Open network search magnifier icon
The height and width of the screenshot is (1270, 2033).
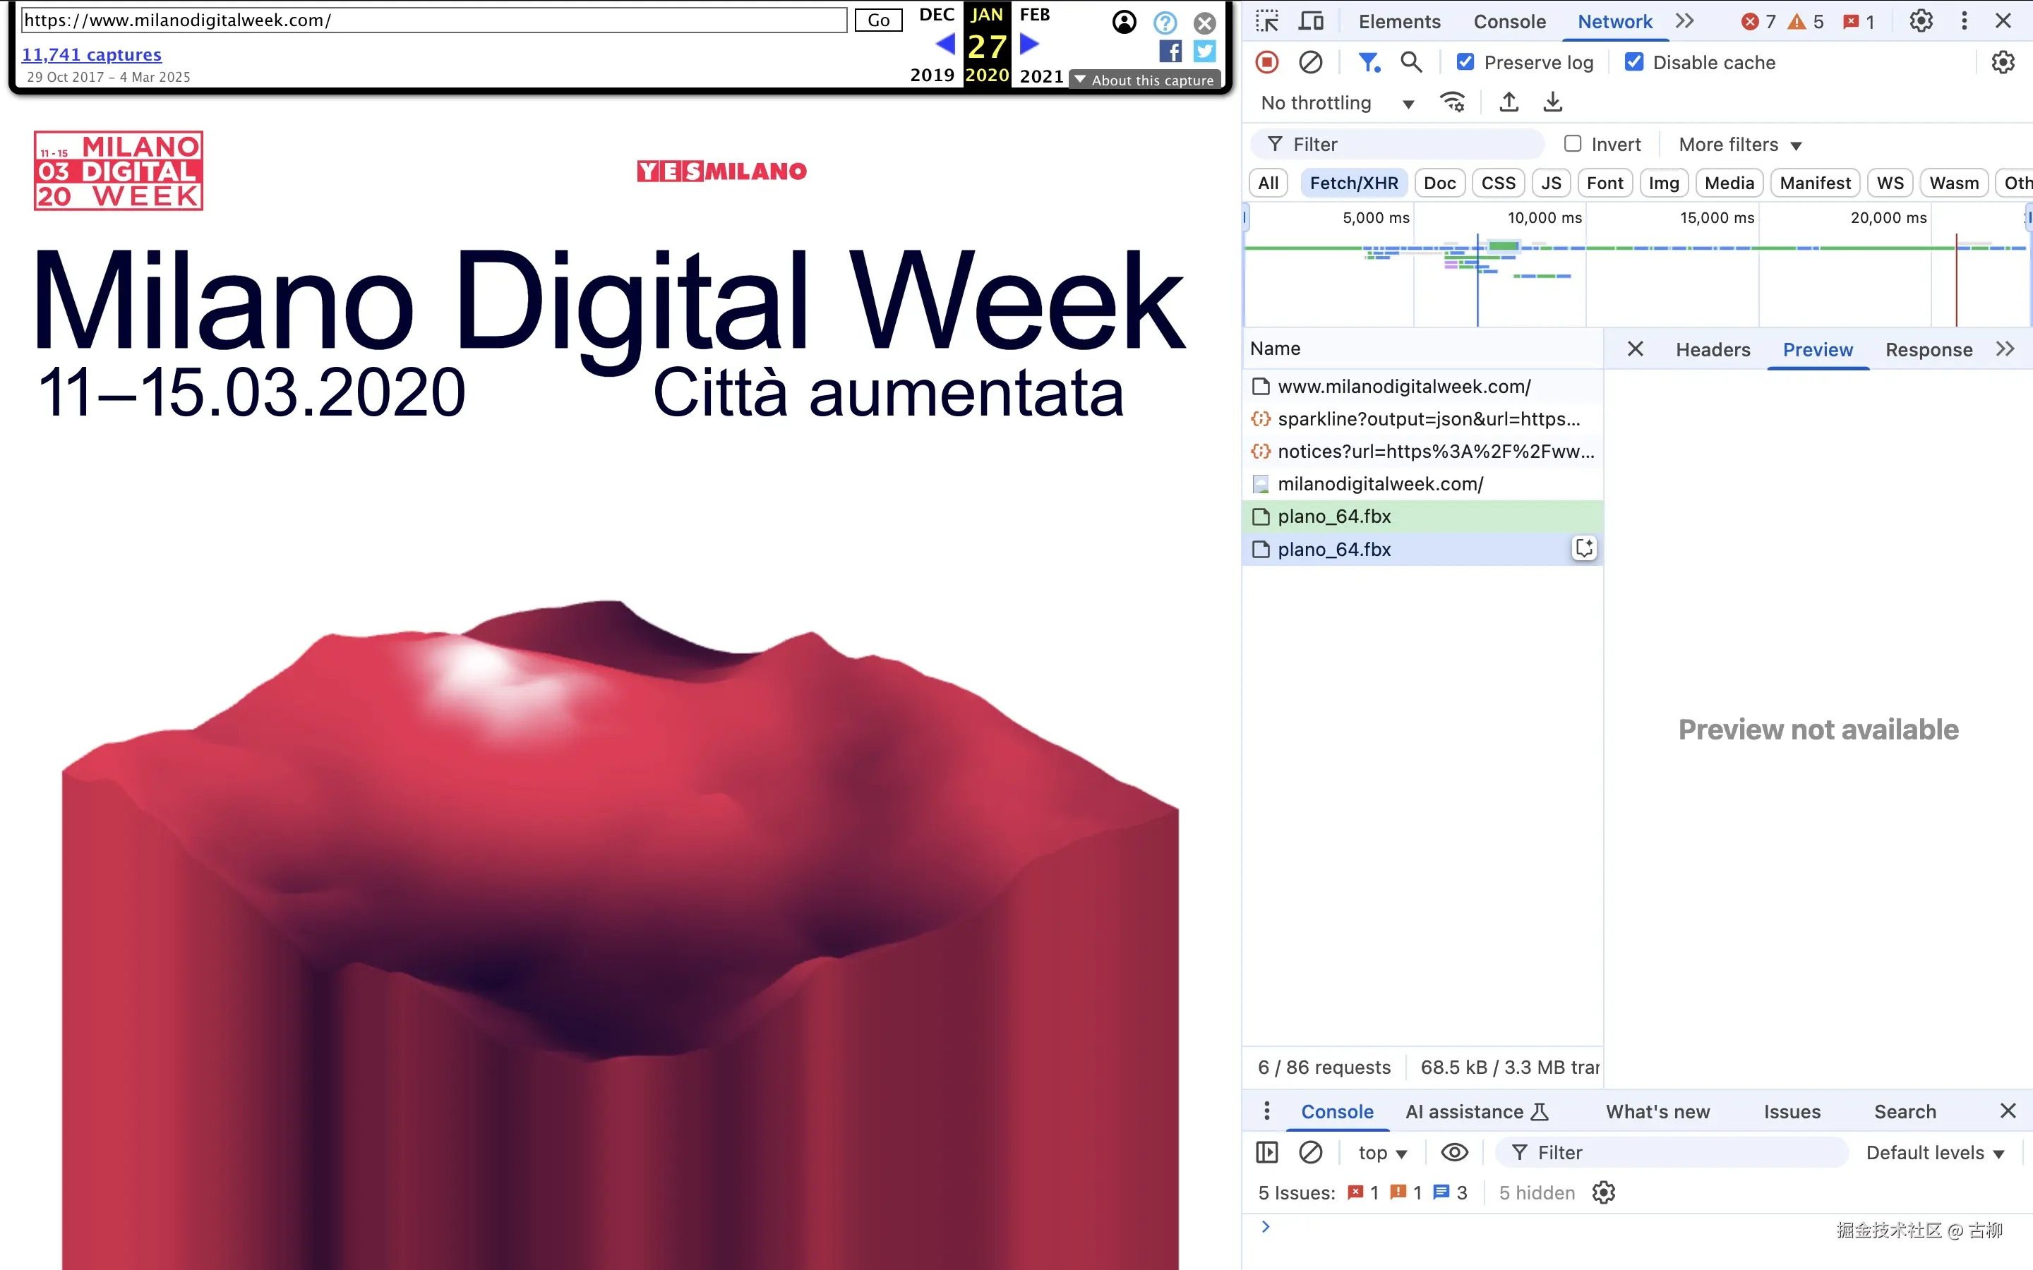pos(1411,62)
